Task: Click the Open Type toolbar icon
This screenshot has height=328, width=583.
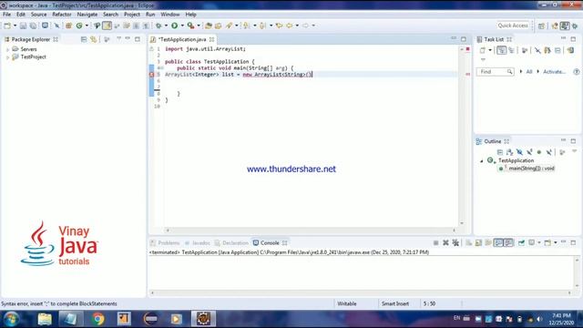Action: pyautogui.click(x=209, y=26)
